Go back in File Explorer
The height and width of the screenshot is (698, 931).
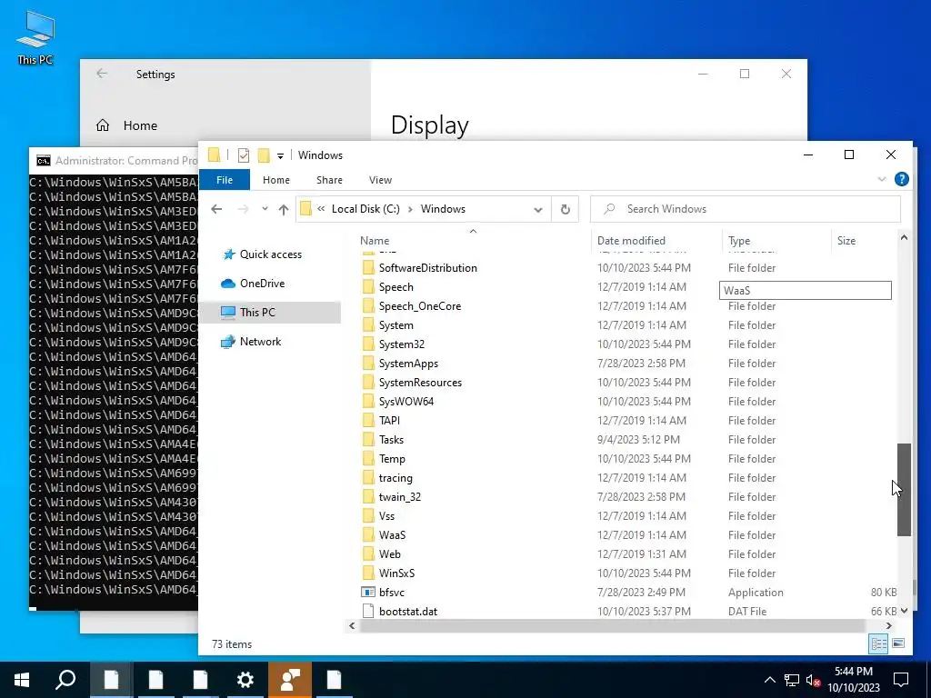pos(216,209)
